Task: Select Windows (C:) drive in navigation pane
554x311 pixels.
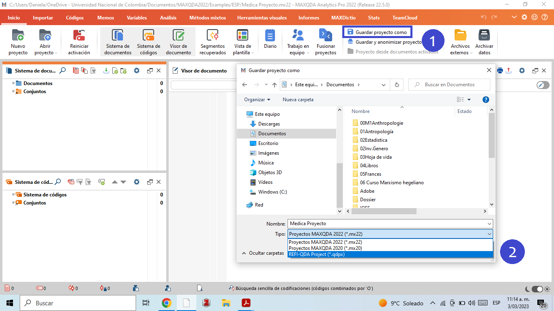Action: [x=273, y=192]
